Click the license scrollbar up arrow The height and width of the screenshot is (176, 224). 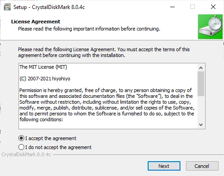point(201,68)
